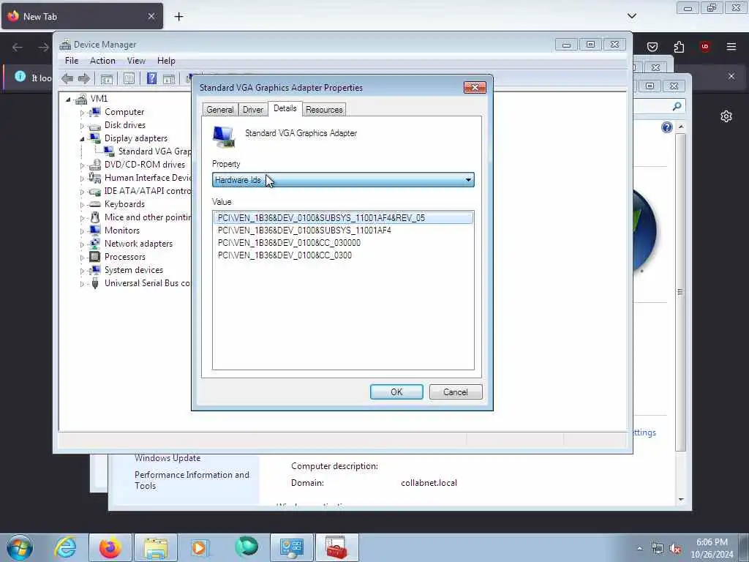Viewport: 749px width, 562px height.
Task: Open the Windows Start menu
Action: 20,547
